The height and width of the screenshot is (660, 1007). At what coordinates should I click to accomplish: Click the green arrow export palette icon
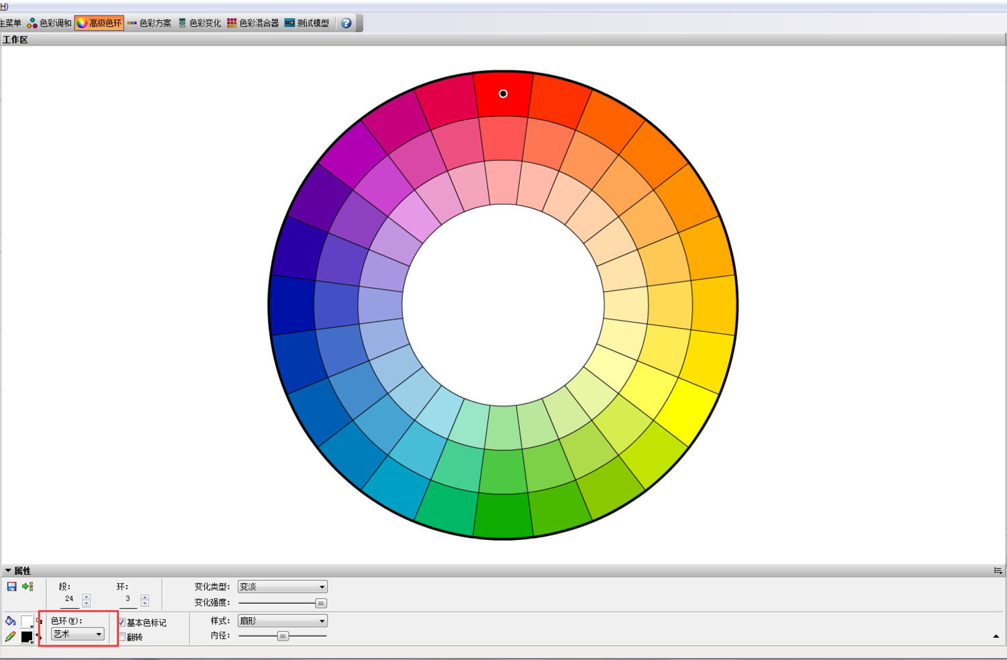click(28, 587)
